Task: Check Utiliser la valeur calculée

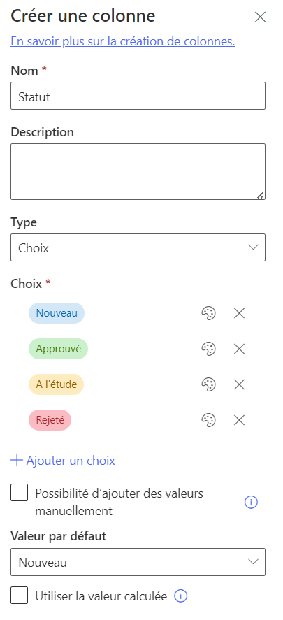Action: click(x=20, y=596)
